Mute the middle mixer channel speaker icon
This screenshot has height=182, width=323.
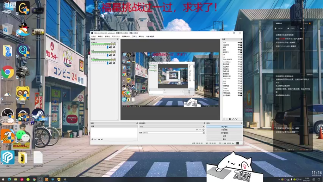110,55
